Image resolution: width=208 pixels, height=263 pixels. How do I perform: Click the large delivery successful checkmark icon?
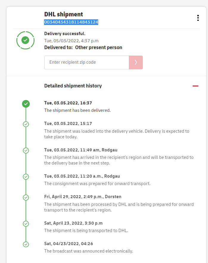tap(25, 40)
